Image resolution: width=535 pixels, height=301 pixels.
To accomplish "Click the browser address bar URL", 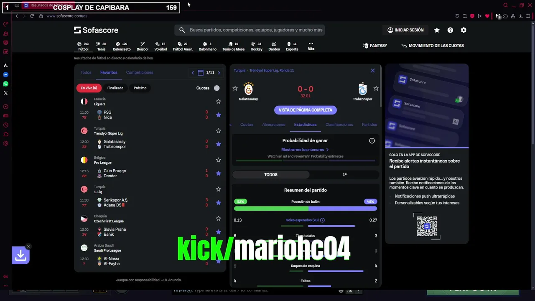I will (67, 16).
